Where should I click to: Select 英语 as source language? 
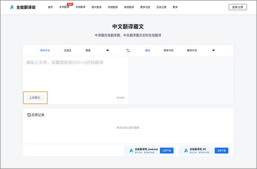click(x=88, y=50)
